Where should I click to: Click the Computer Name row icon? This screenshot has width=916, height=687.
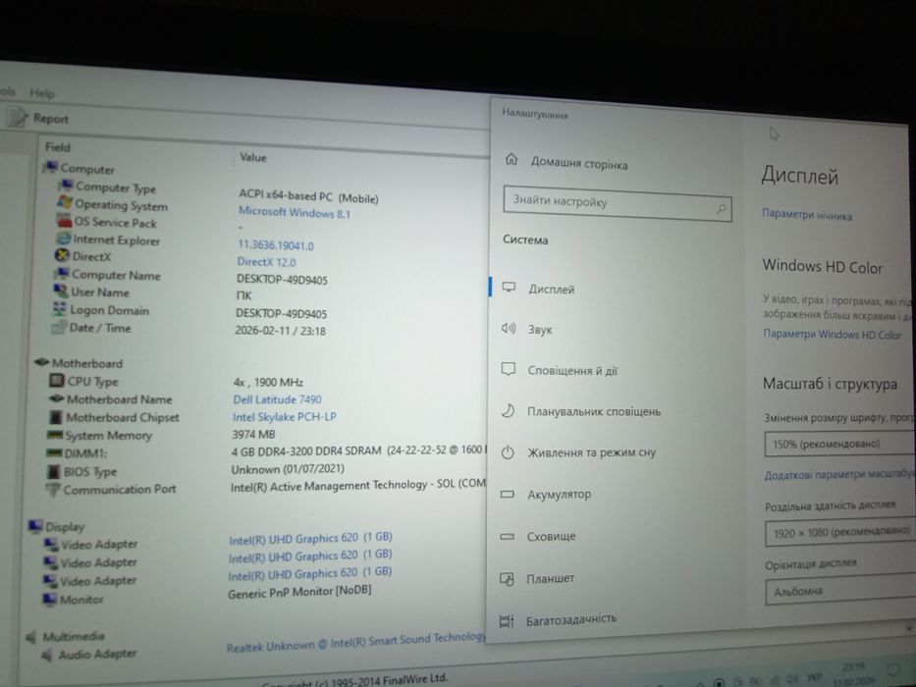(61, 274)
